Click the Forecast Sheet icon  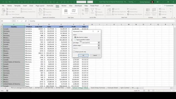coord(154,12)
